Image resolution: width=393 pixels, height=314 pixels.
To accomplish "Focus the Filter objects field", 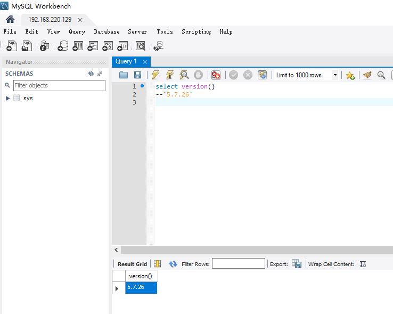I will point(60,85).
